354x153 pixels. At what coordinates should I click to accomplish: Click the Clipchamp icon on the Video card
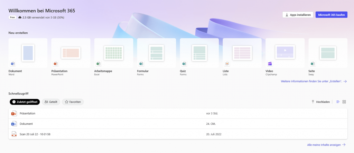pyautogui.click(x=270, y=64)
